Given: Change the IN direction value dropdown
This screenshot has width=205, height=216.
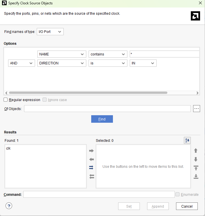Looking at the screenshot, I should (143, 63).
